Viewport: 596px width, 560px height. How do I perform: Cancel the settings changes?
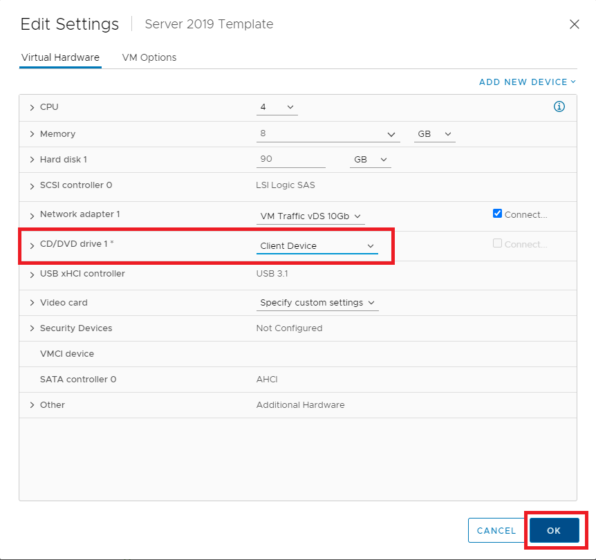pos(496,530)
